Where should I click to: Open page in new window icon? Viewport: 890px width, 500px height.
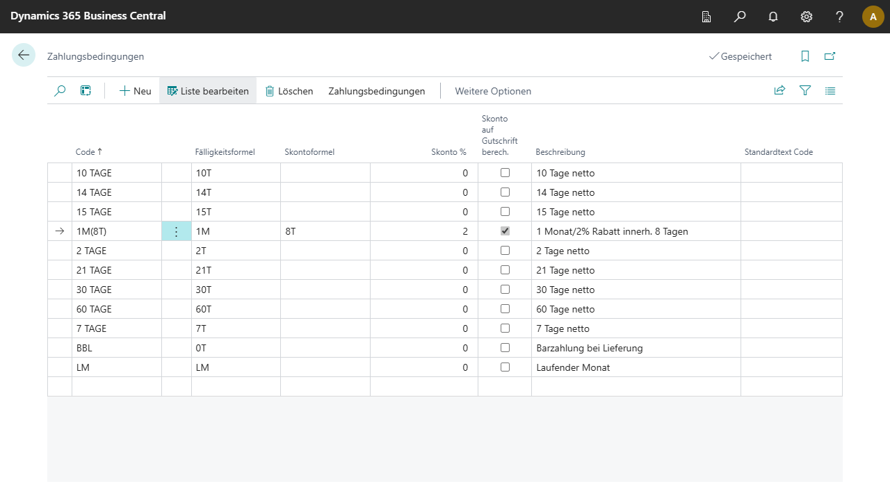coord(830,56)
